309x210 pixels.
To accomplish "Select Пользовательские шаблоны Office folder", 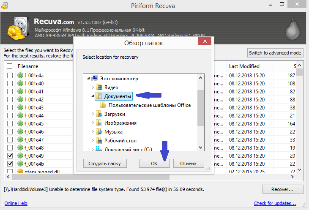I will 150,105.
